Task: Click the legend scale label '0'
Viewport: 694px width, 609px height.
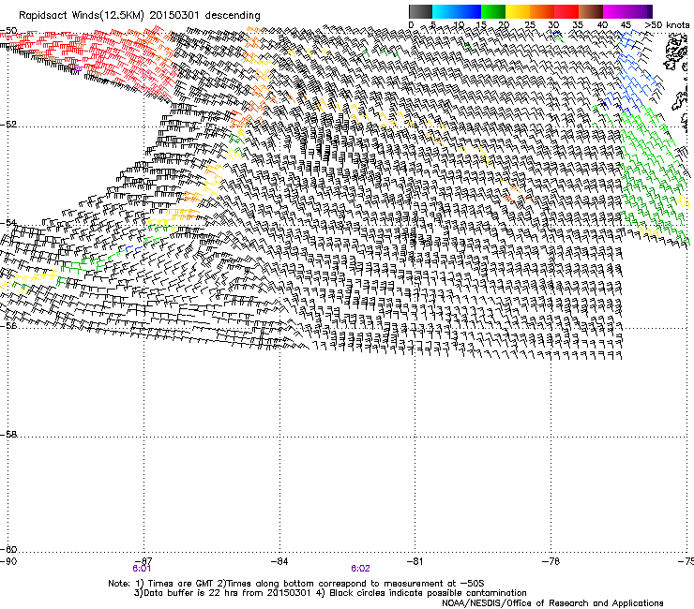Action: click(411, 24)
